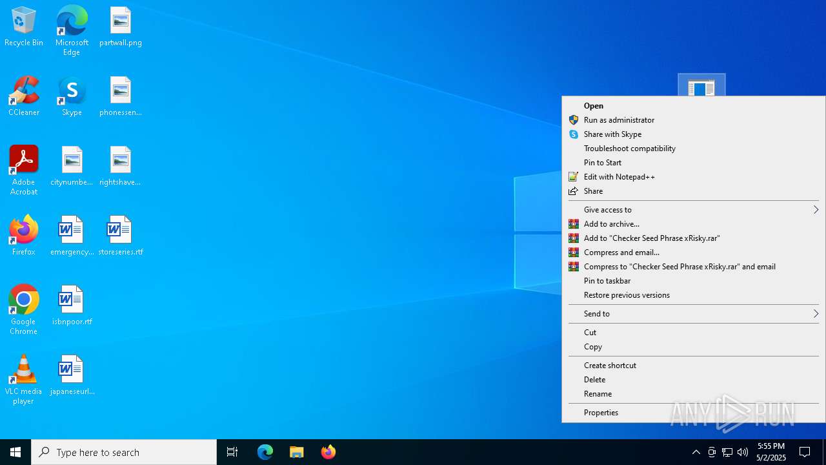Select the Microsoft Edge desktop shortcut

(x=72, y=30)
